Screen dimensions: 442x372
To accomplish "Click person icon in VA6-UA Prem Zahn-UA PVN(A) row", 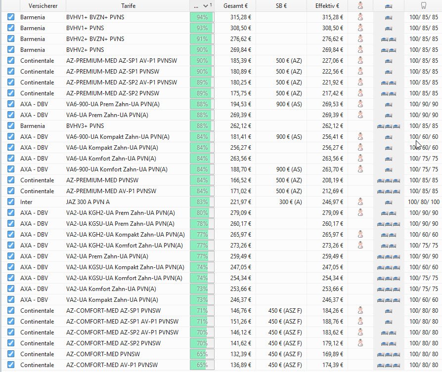I will 360,115.
